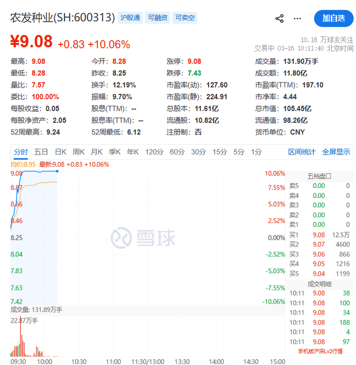Viewport: 356px width, 365px height.
Task: Click the trade row with volume 100
Action: coord(319,303)
